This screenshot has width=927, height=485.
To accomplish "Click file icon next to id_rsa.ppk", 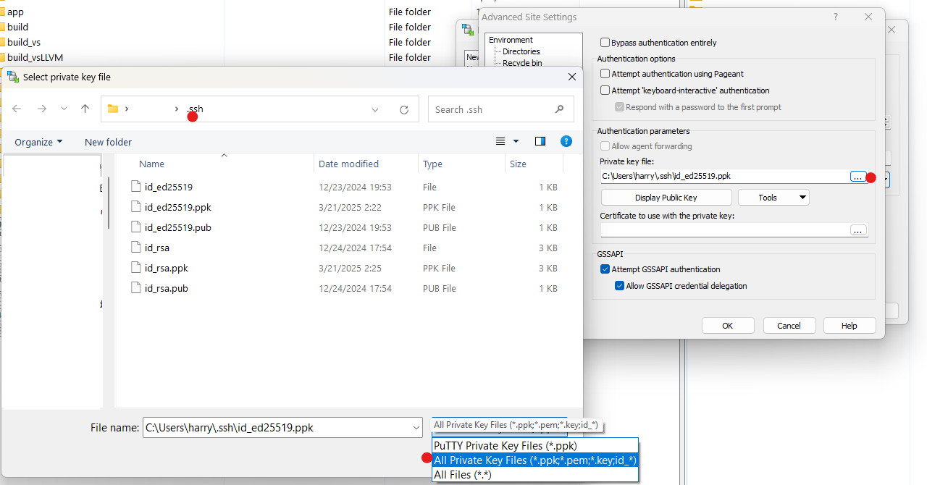I will pyautogui.click(x=135, y=268).
